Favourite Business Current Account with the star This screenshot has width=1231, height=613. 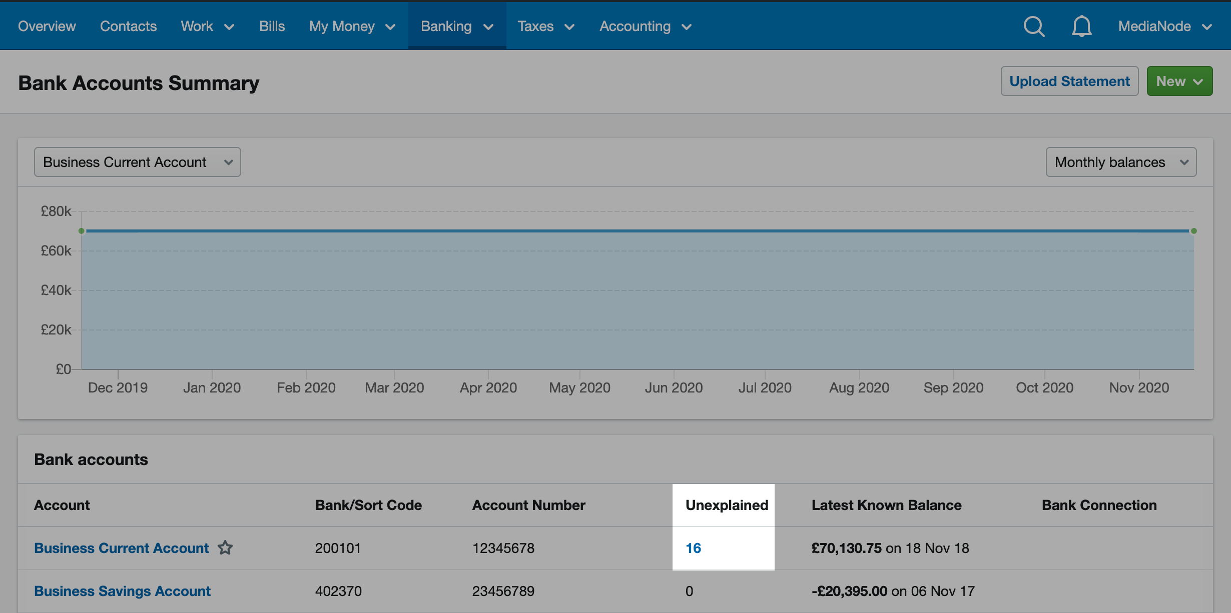[225, 548]
